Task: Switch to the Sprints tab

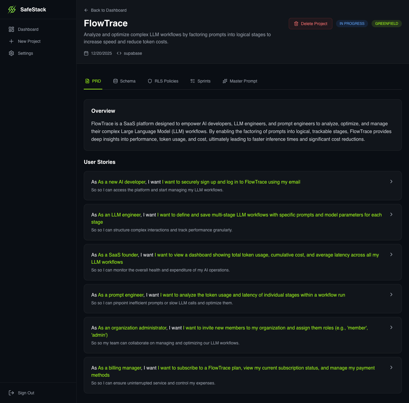Action: 200,81
